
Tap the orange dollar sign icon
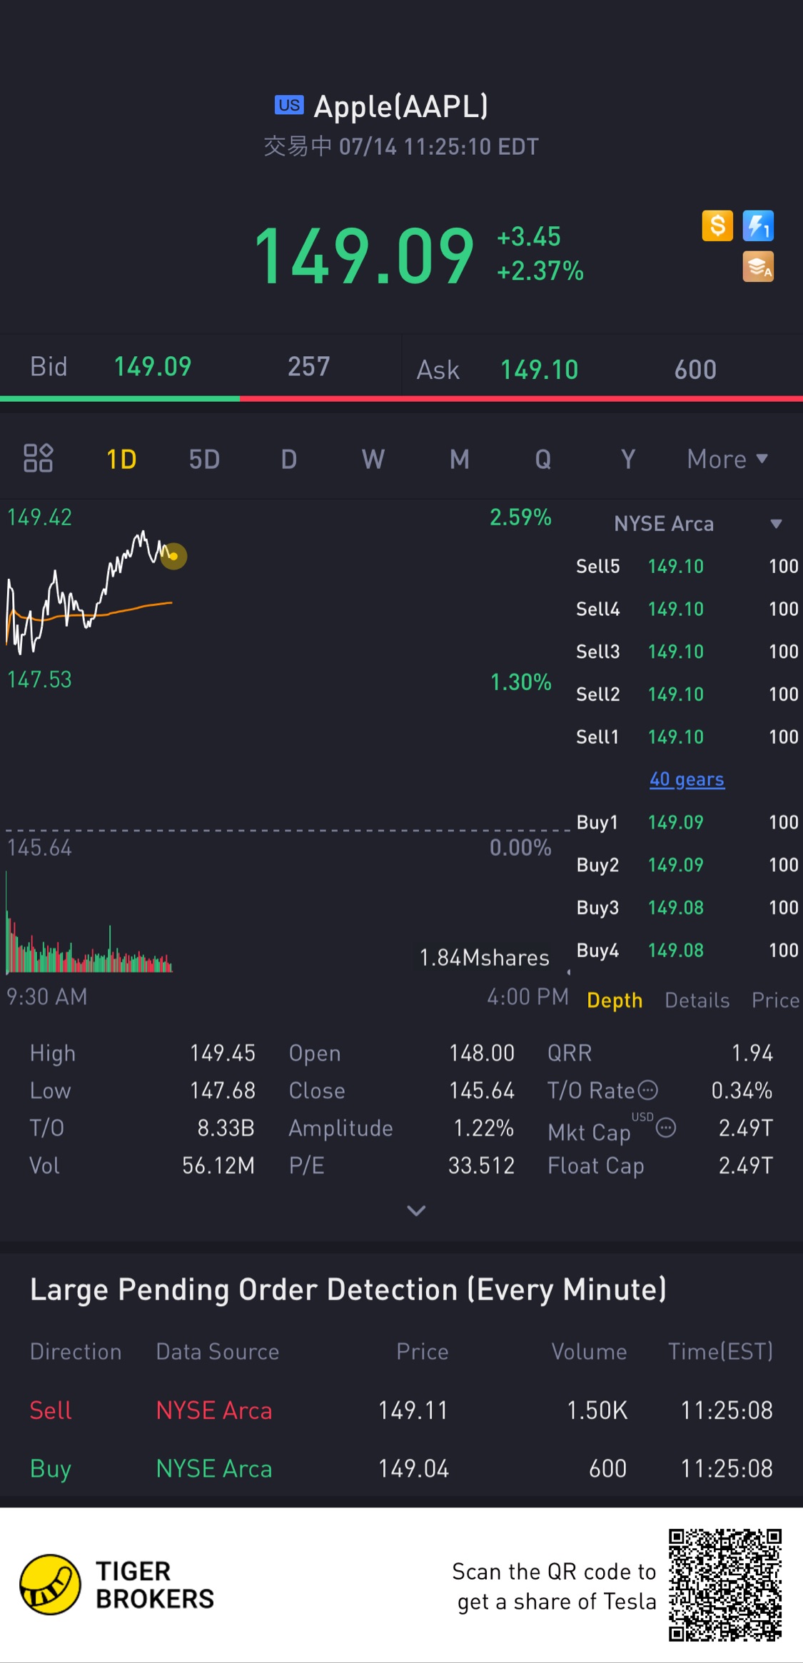pos(717,226)
